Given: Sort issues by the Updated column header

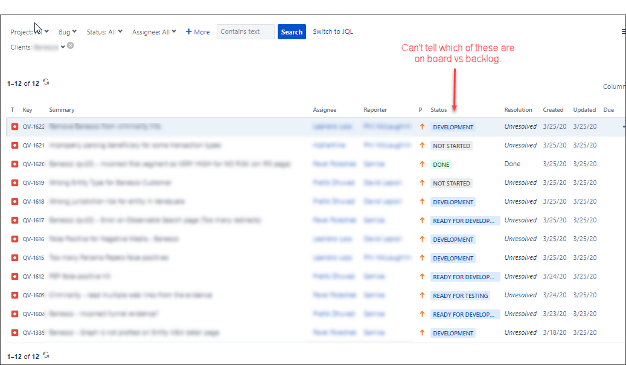Looking at the screenshot, I should click(x=584, y=109).
